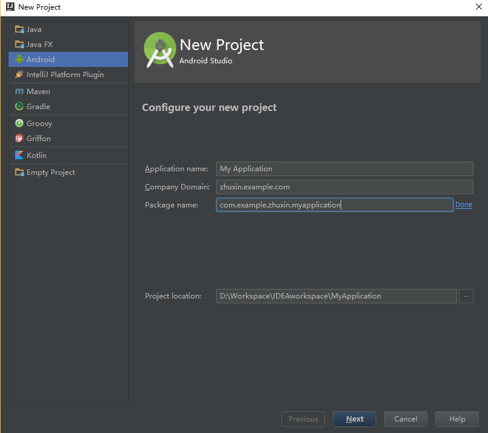
Task: Click the Kotlin 'K' logo icon
Action: click(x=19, y=155)
